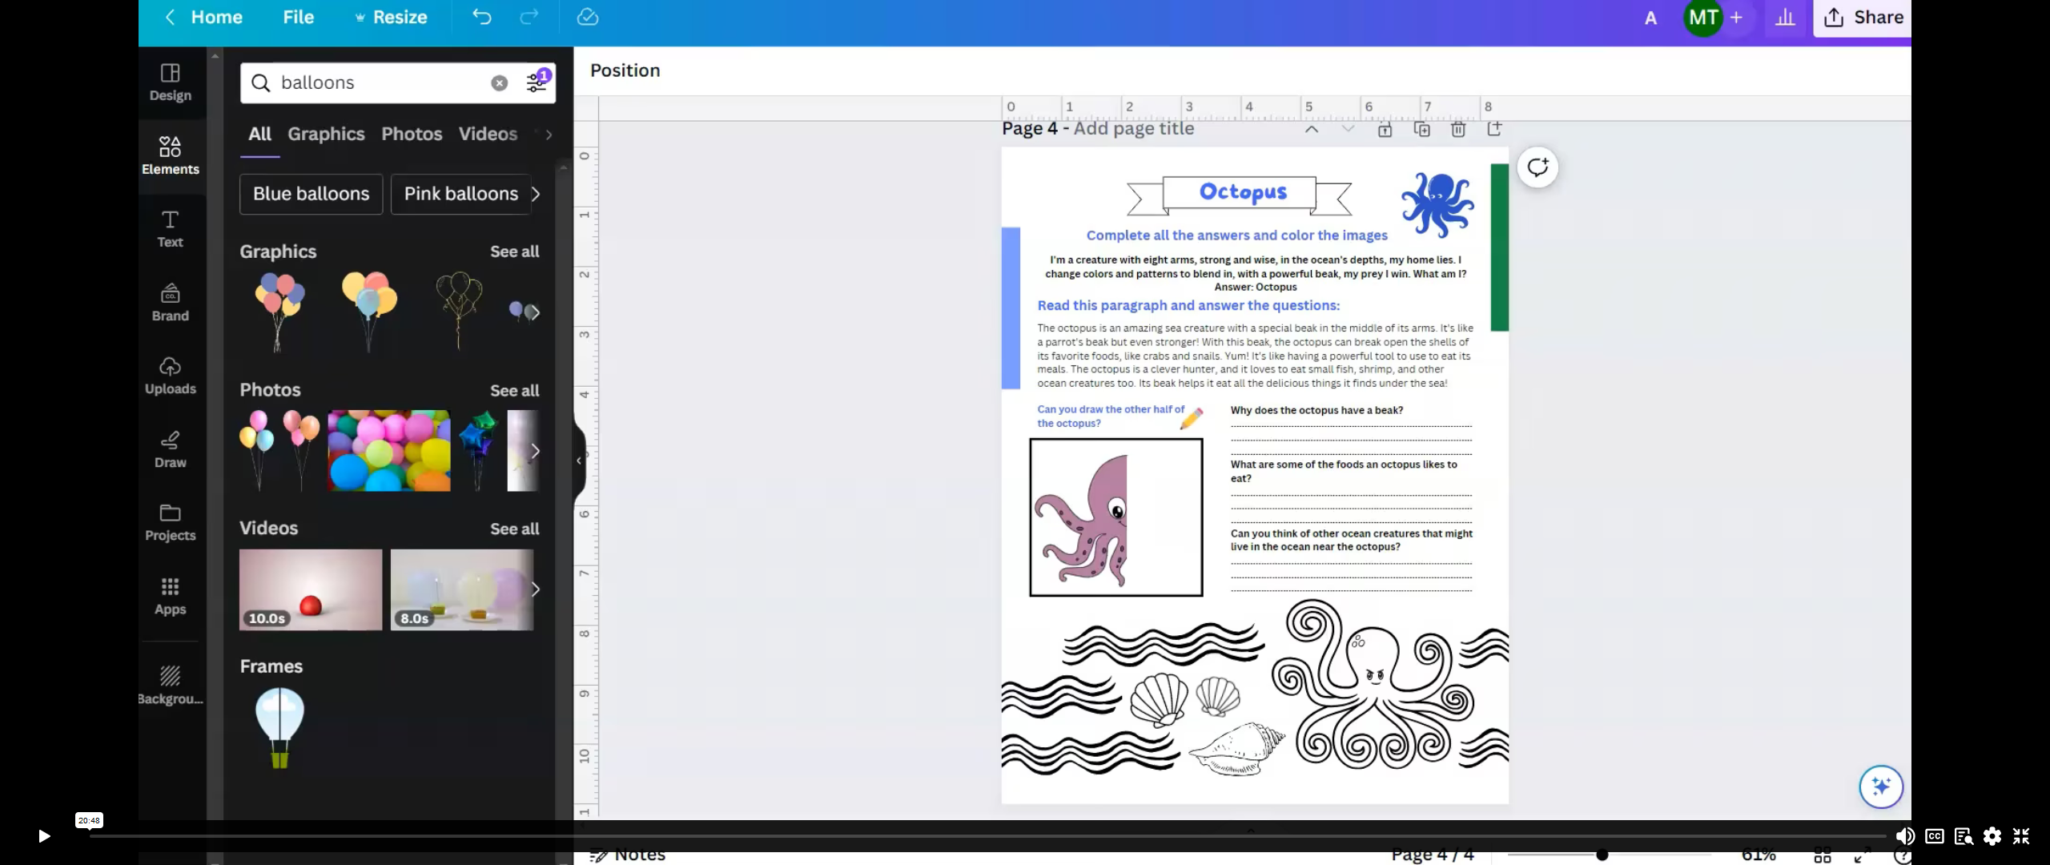Go back Home

point(204,17)
